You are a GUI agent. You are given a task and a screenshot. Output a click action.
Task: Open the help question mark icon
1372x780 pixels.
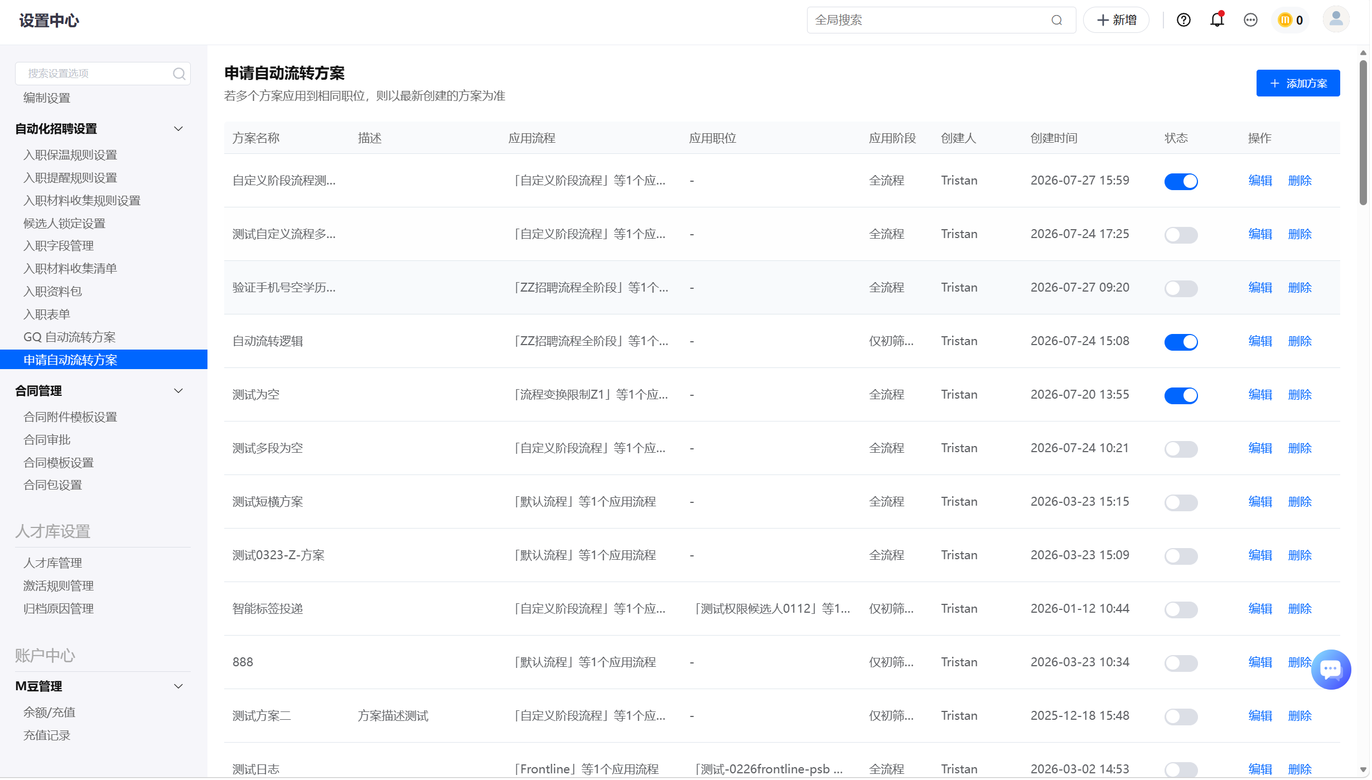1183,21
